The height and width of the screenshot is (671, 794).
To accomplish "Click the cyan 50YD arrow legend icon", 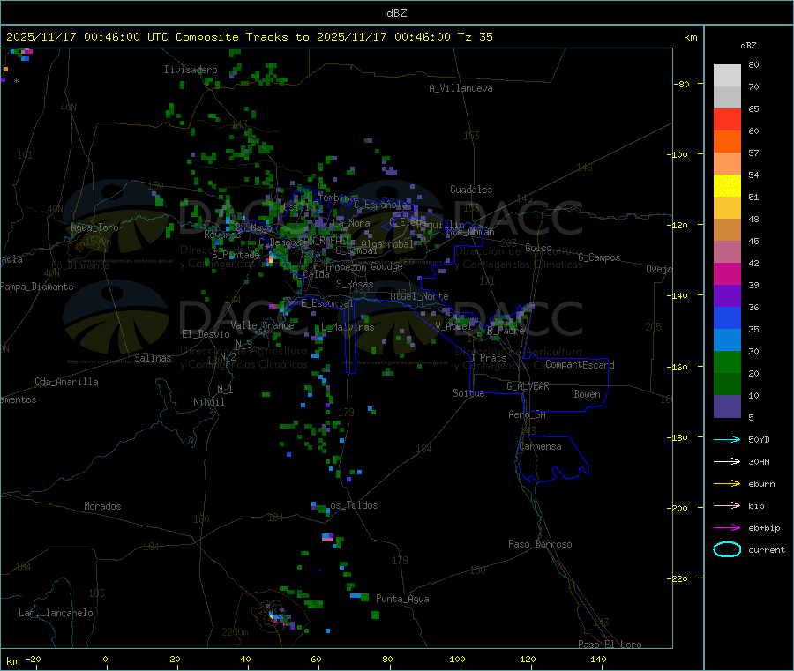I will click(x=727, y=439).
